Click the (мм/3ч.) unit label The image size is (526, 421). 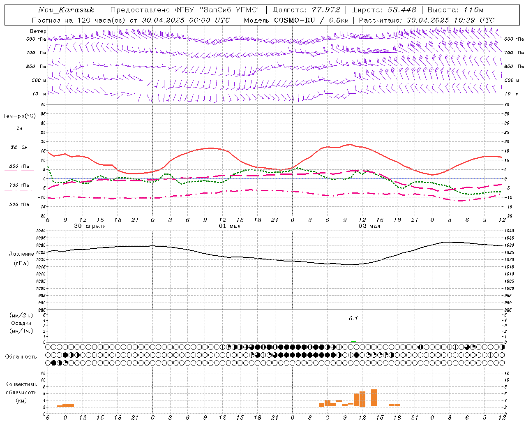pyautogui.click(x=21, y=315)
